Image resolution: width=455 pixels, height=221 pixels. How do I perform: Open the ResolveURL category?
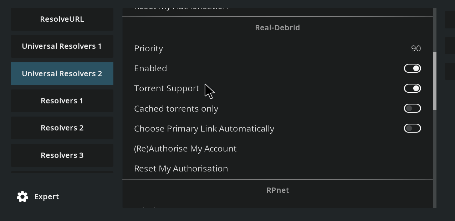point(62,19)
